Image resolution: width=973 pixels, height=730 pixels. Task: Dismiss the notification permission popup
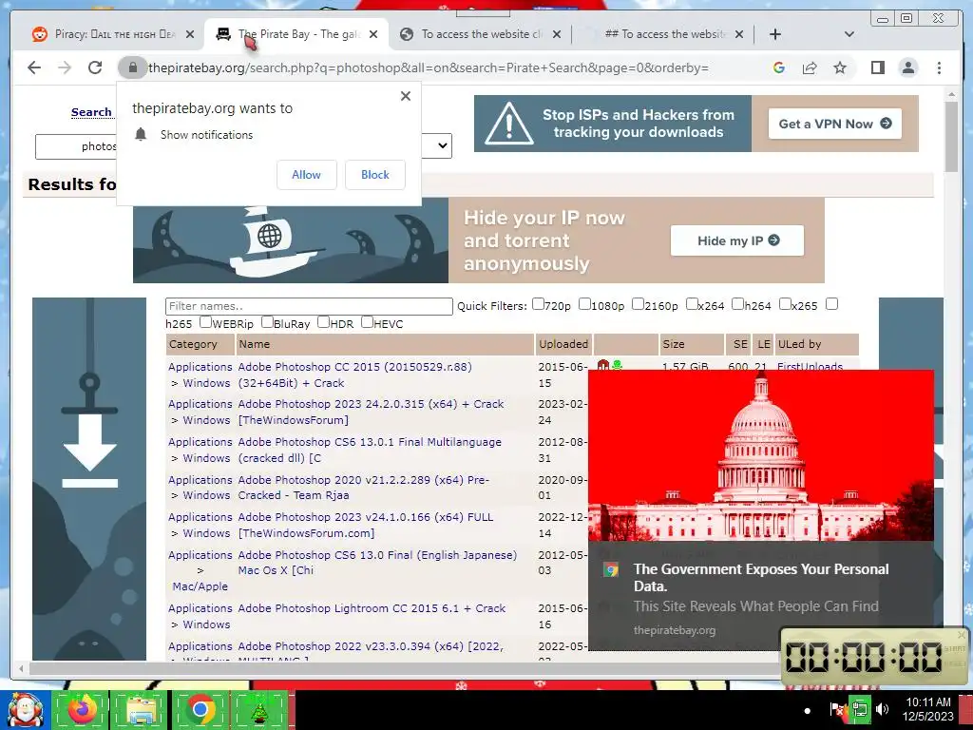[405, 96]
